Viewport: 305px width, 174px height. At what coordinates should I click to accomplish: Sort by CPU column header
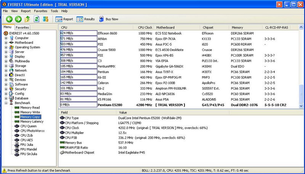click(x=96, y=27)
